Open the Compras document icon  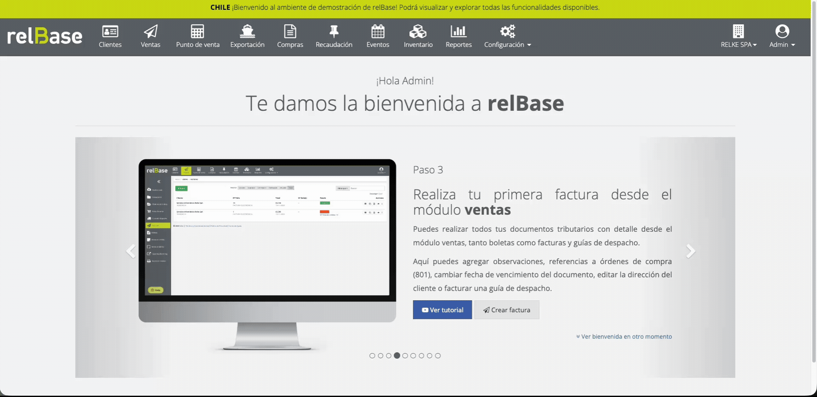click(290, 32)
